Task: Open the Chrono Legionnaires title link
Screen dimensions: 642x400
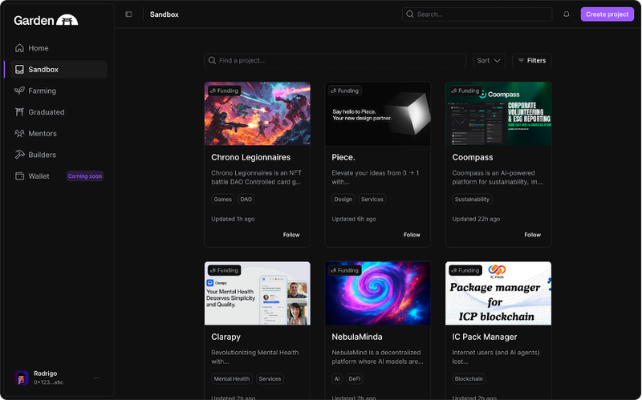Action: pyautogui.click(x=250, y=157)
